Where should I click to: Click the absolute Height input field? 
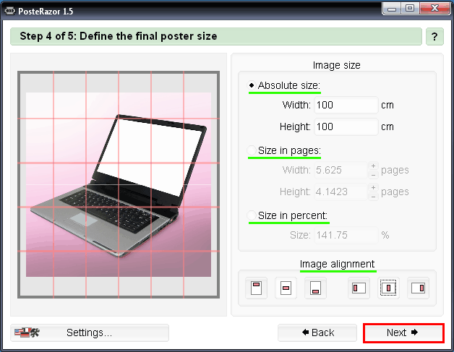tap(346, 126)
